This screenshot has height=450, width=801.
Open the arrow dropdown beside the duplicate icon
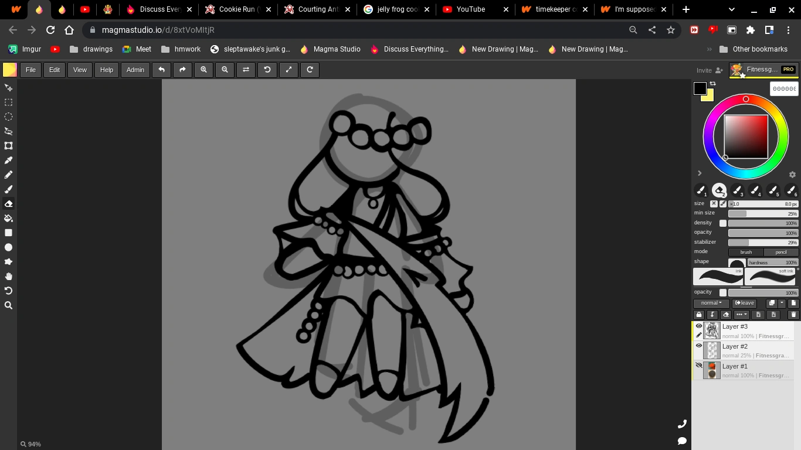pyautogui.click(x=782, y=303)
